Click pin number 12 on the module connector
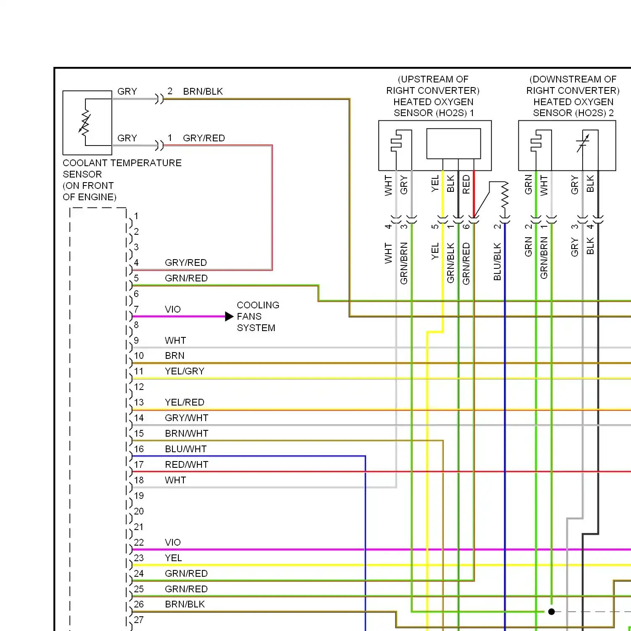 tap(139, 387)
